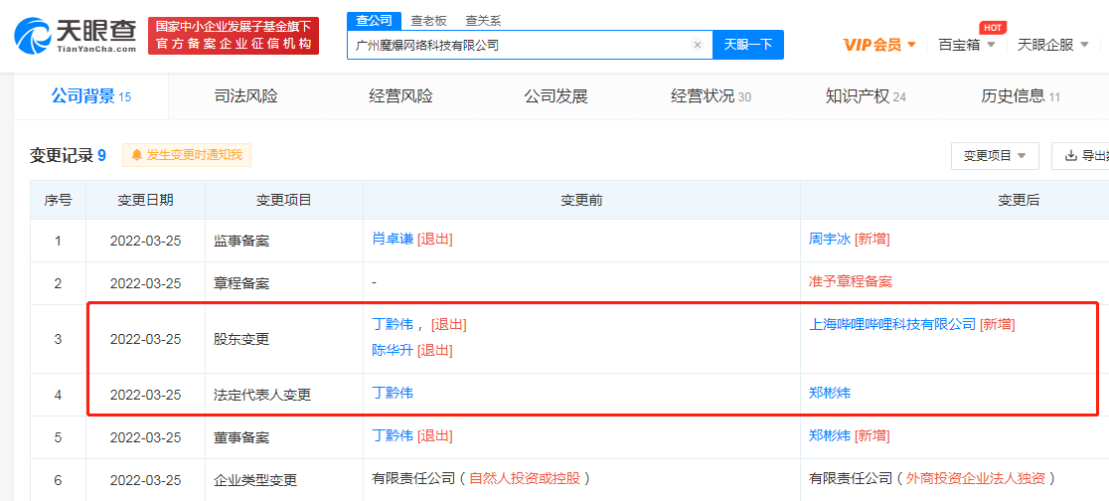1109x501 pixels.
Task: Select the 查公司 search tab
Action: tap(374, 21)
